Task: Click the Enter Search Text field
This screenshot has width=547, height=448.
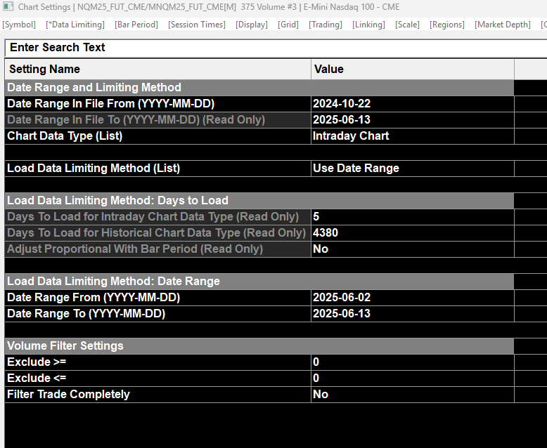Action: point(276,48)
